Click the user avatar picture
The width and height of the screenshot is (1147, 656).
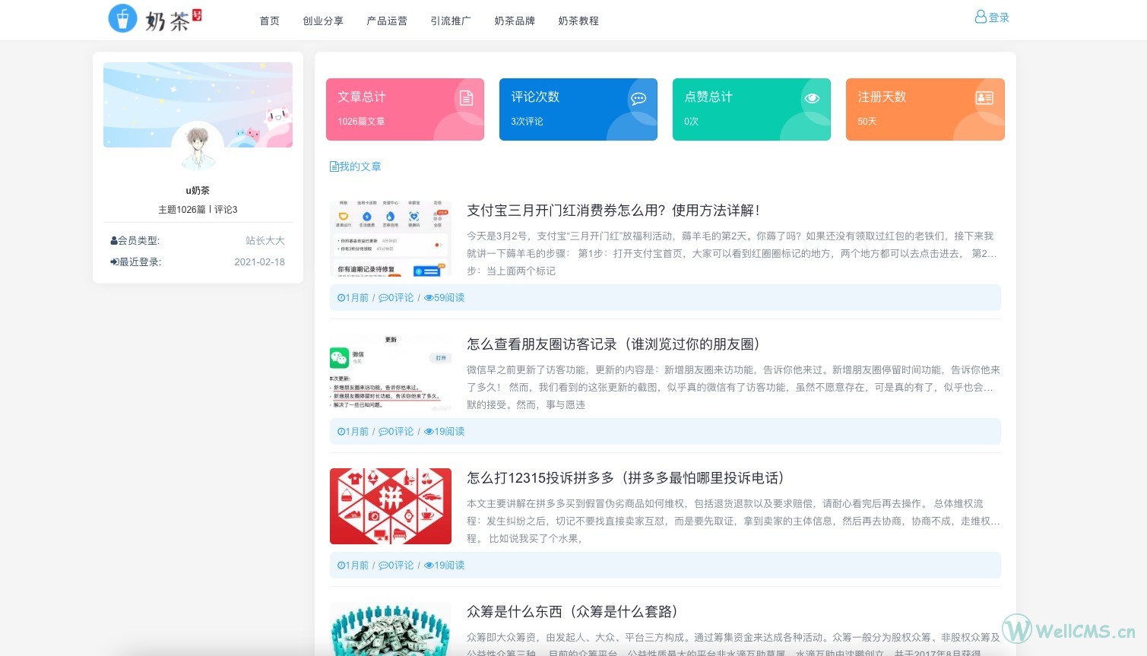pyautogui.click(x=198, y=147)
